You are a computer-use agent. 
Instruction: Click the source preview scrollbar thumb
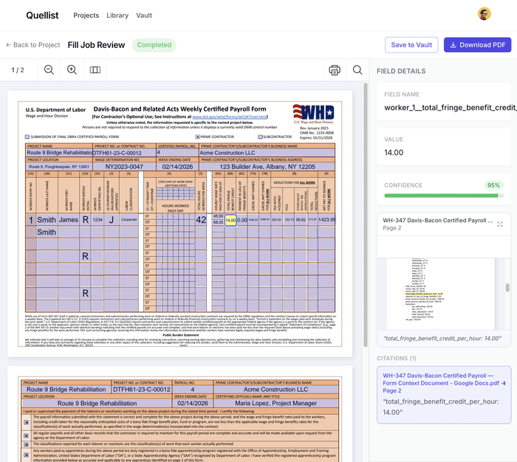pyautogui.click(x=507, y=288)
